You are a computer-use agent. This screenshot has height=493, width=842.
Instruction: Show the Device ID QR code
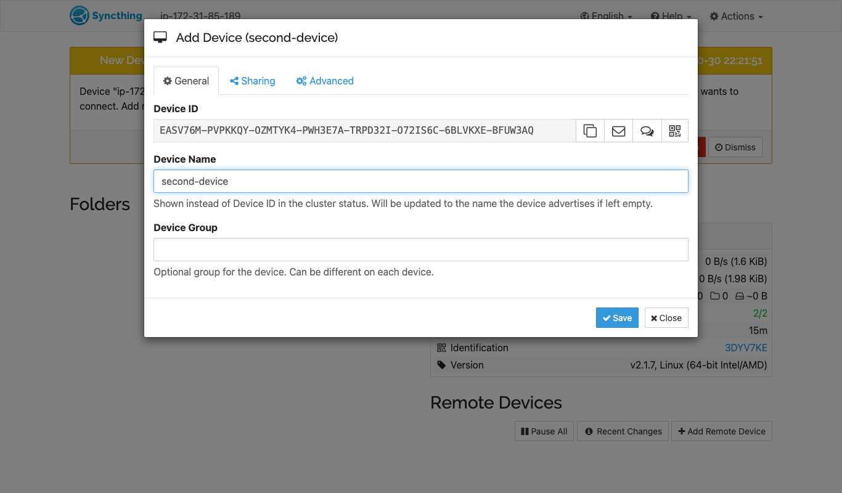674,131
